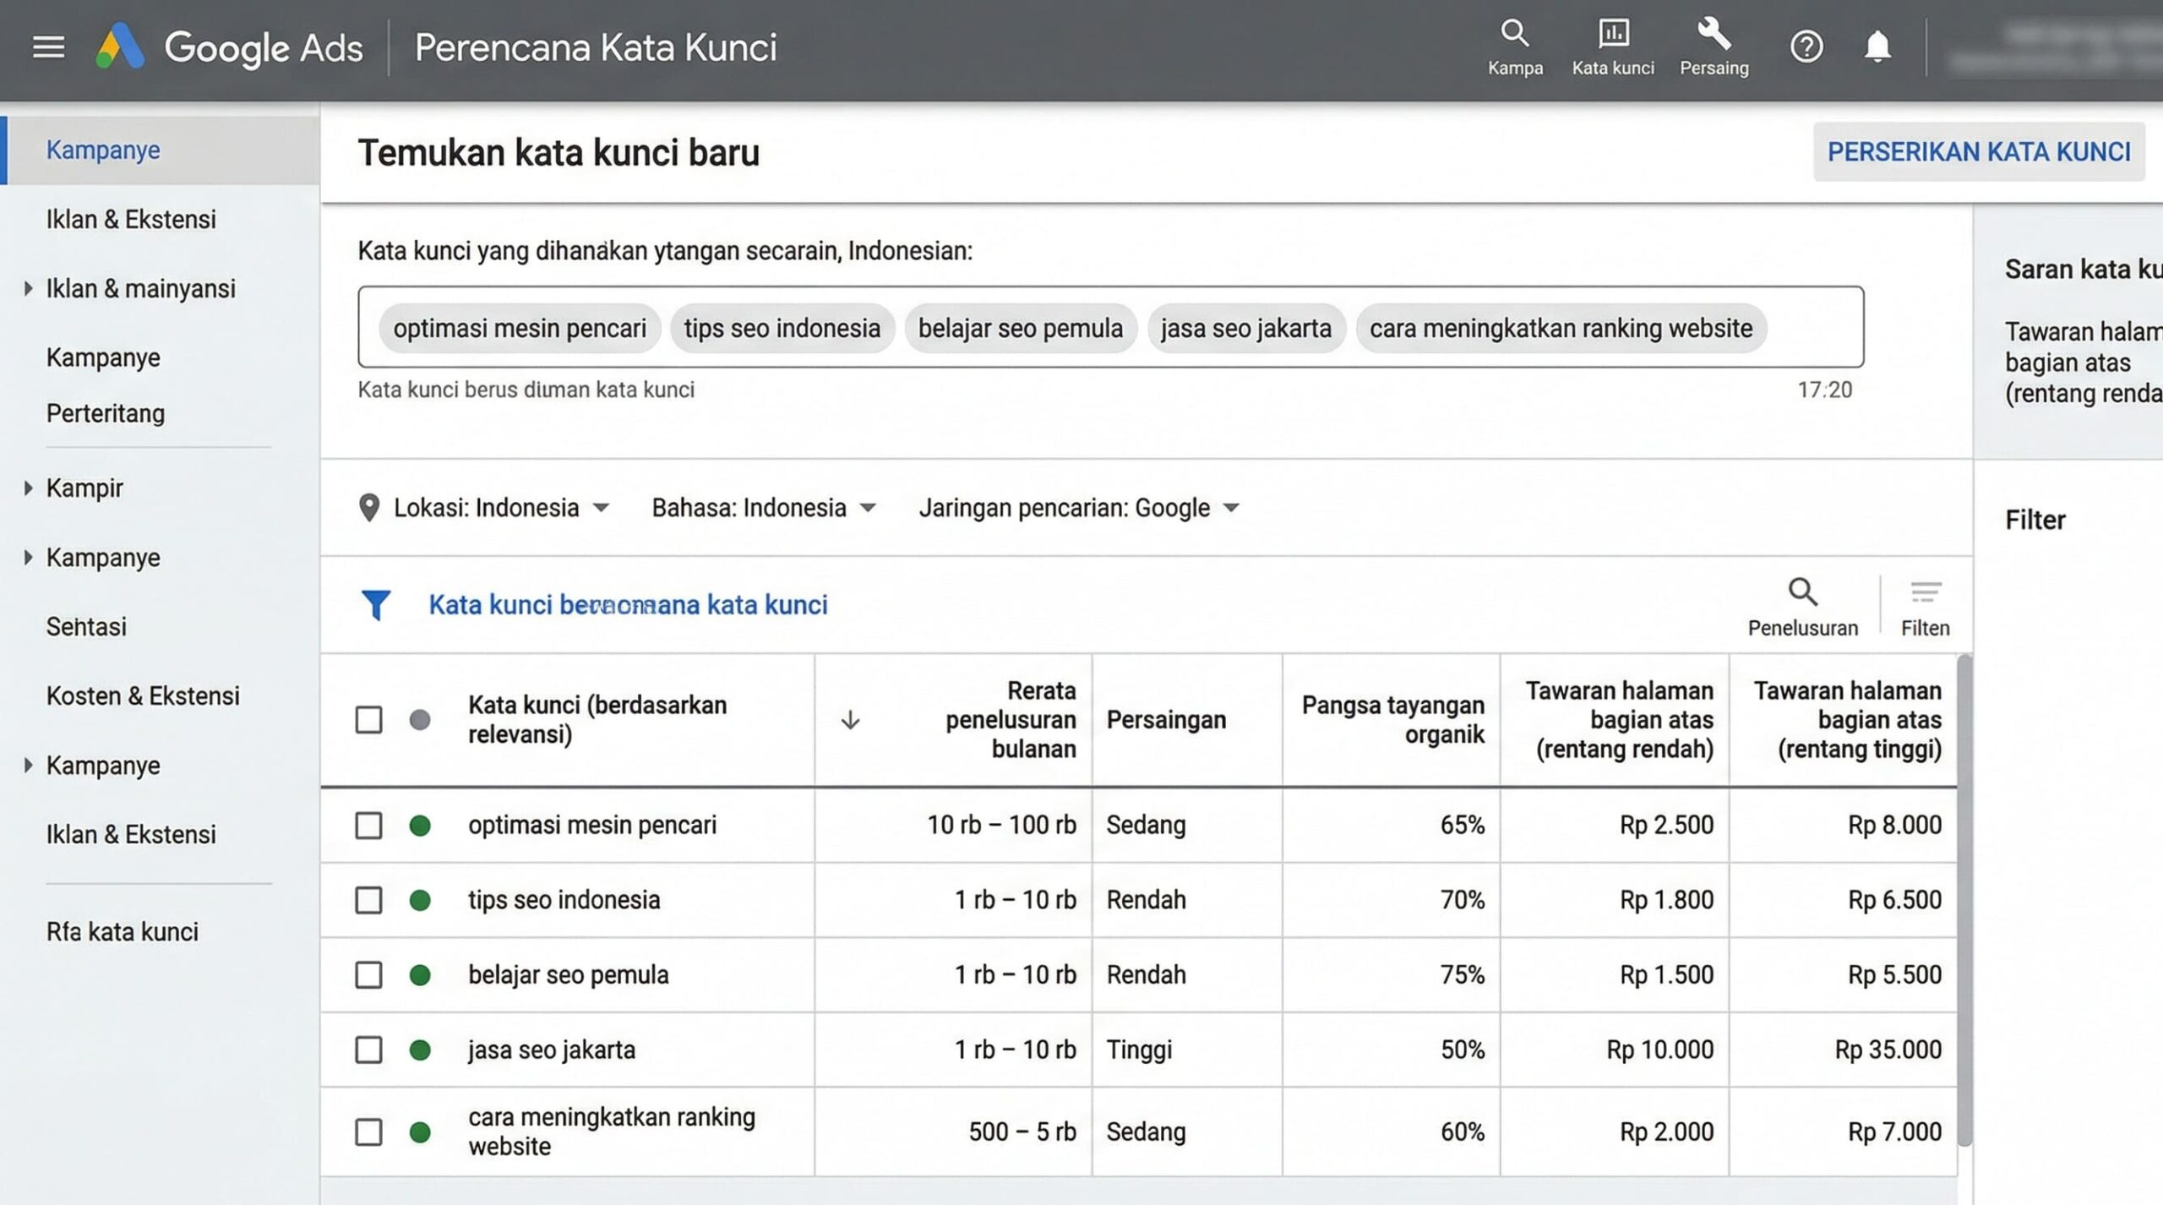Click the location pin icon

(x=368, y=508)
